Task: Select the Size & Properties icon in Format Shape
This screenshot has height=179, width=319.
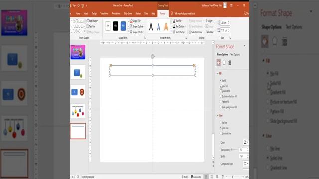Action: [230, 63]
